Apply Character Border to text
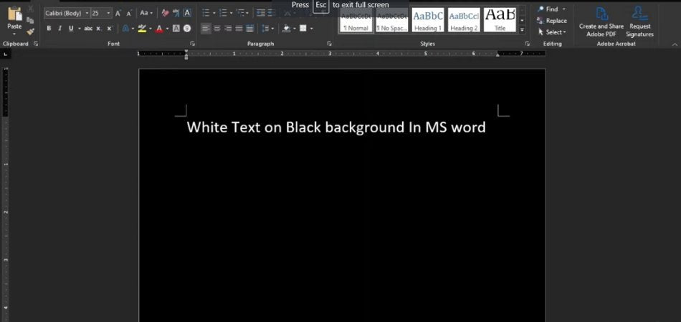Viewport: 681px width, 322px height. click(187, 13)
